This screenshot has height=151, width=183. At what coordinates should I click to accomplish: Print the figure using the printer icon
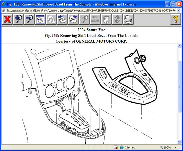coord(128,19)
